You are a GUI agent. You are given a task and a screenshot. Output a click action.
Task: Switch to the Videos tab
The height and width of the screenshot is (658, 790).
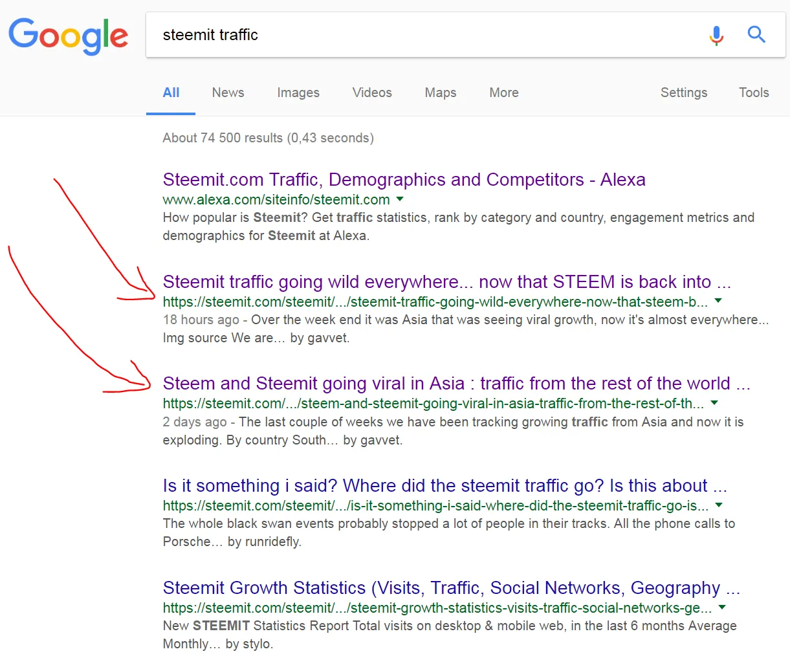tap(372, 93)
